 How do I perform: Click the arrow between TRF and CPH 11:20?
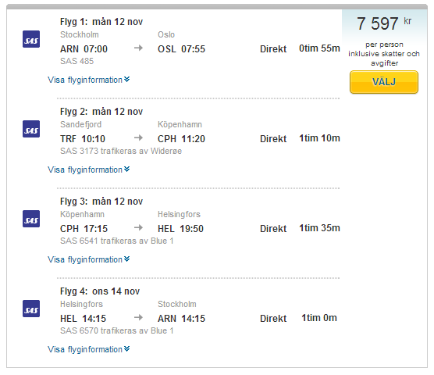[x=138, y=137]
